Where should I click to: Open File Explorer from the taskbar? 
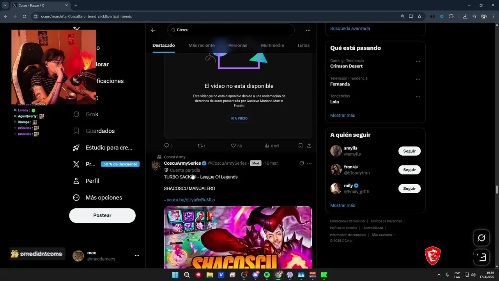pyautogui.click(x=209, y=275)
